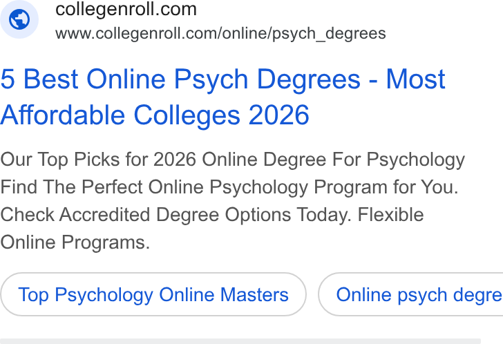
Task: Click '2026' at the end of the headline
Action: (x=278, y=115)
